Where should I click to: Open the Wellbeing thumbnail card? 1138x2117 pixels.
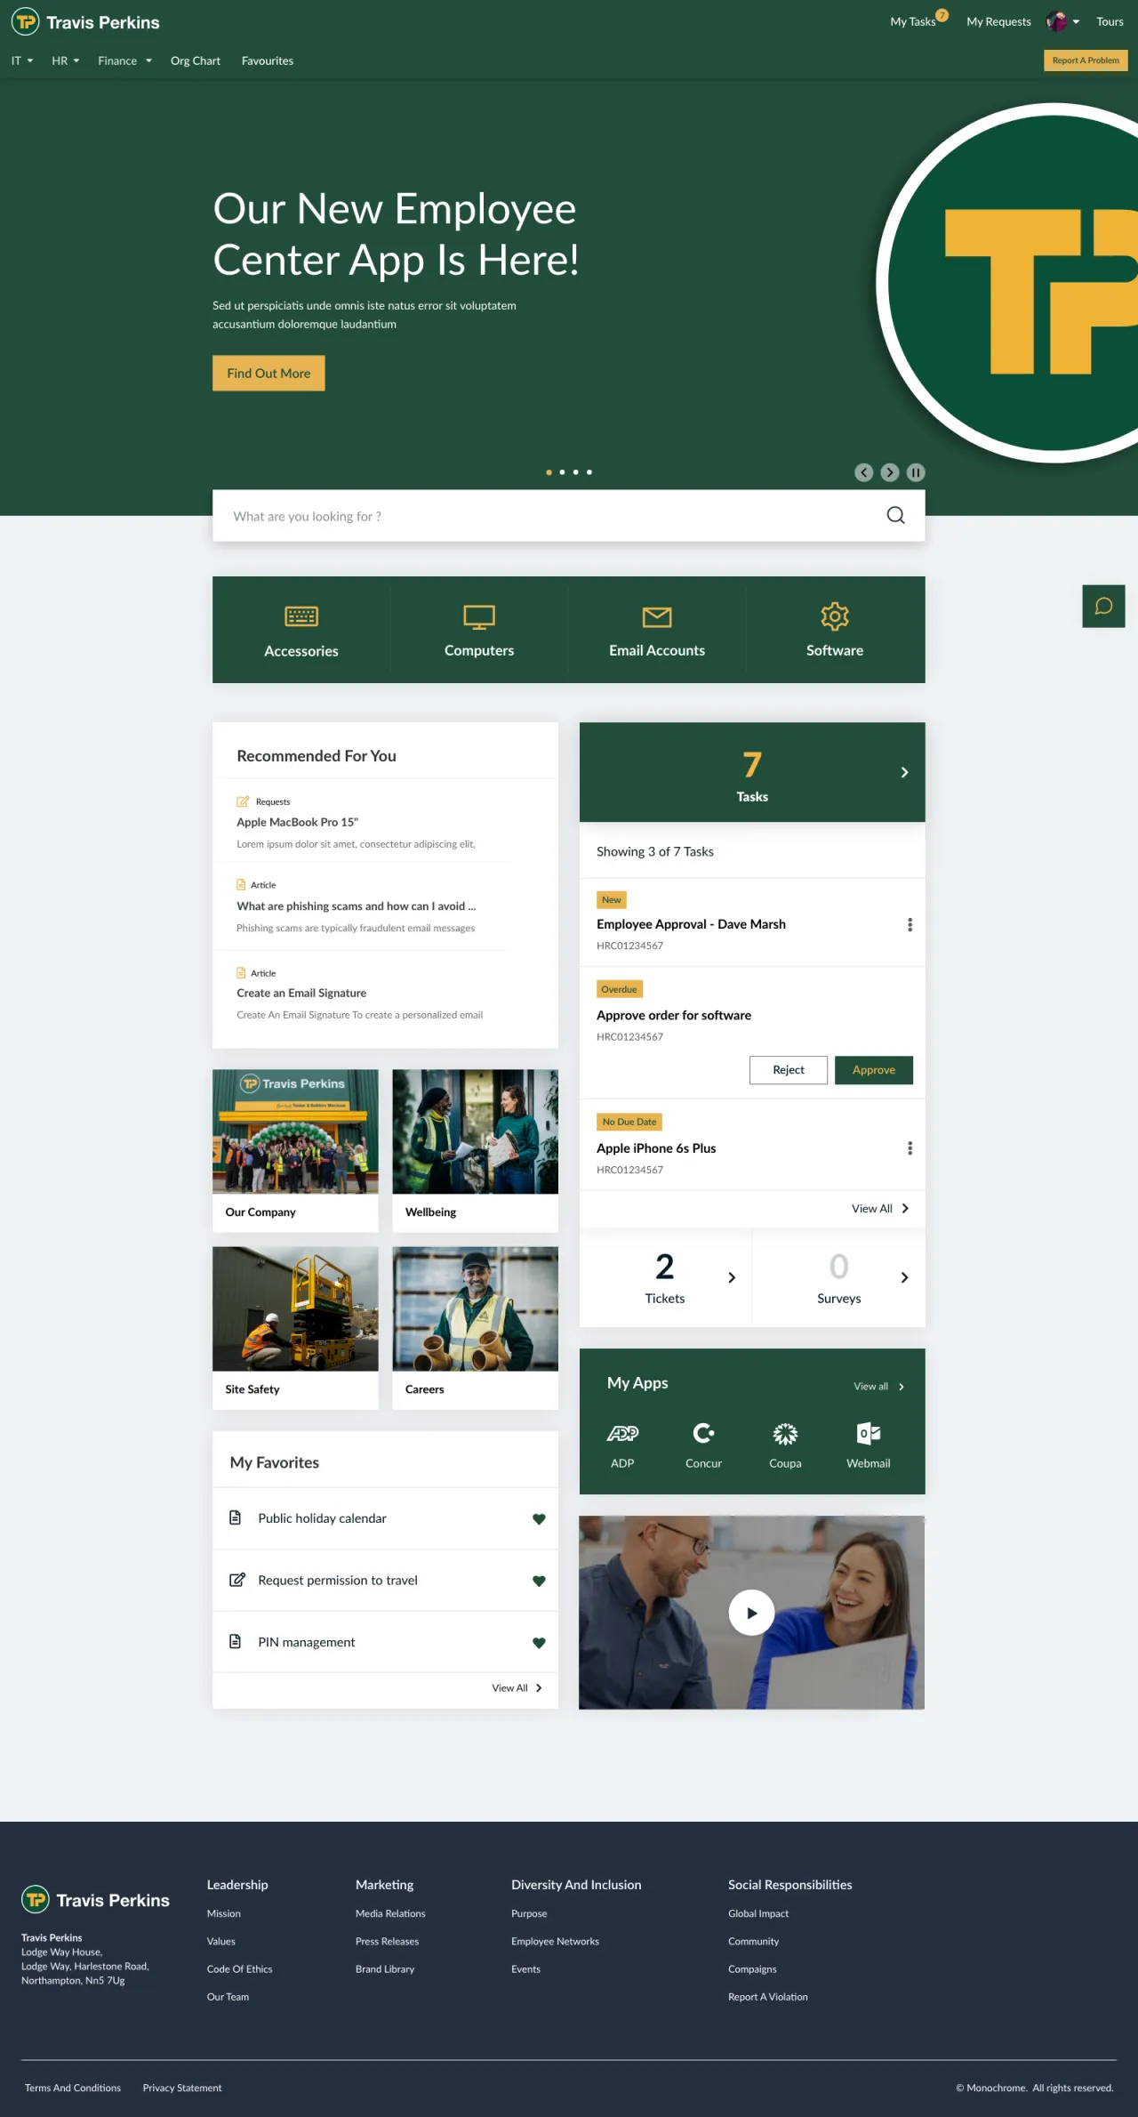[x=476, y=1150]
